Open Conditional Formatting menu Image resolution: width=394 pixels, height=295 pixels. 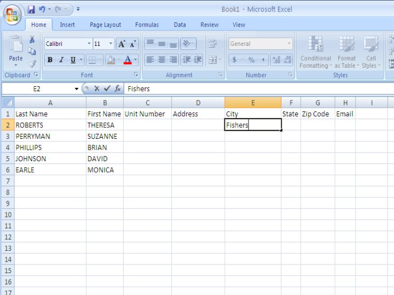click(x=316, y=52)
